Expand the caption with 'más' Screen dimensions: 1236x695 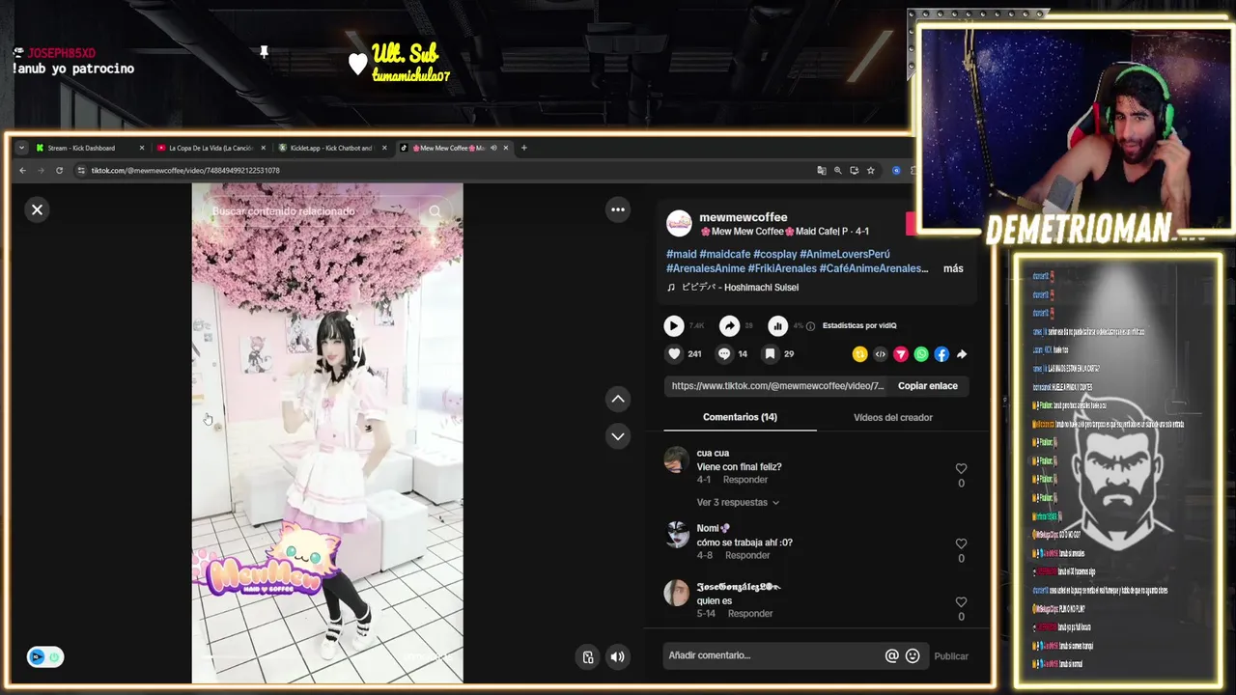[x=953, y=268]
